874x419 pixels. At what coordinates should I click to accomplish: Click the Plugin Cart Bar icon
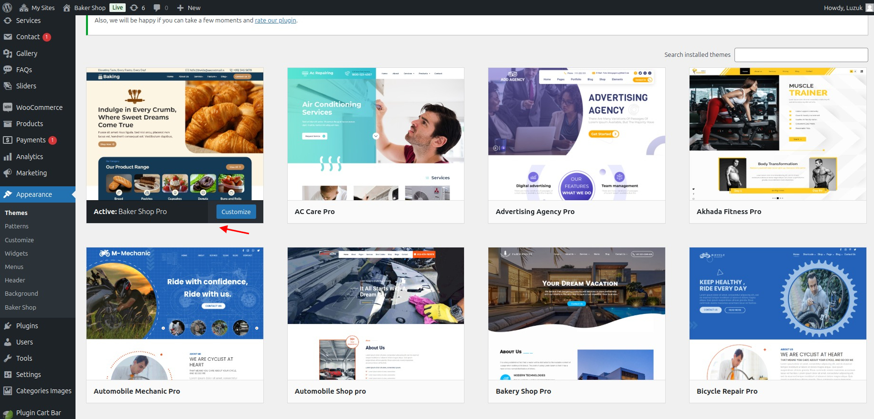pyautogui.click(x=8, y=414)
